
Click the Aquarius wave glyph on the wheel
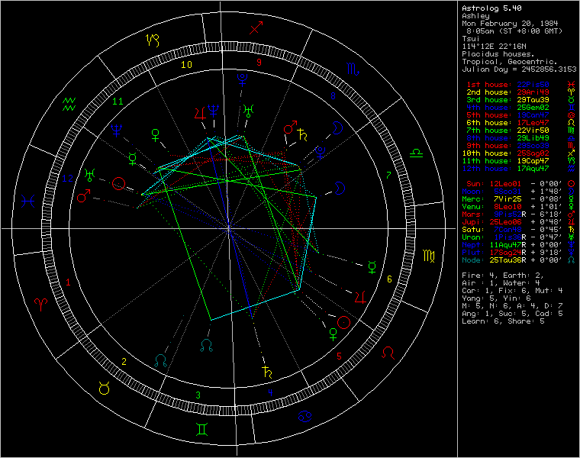click(69, 105)
